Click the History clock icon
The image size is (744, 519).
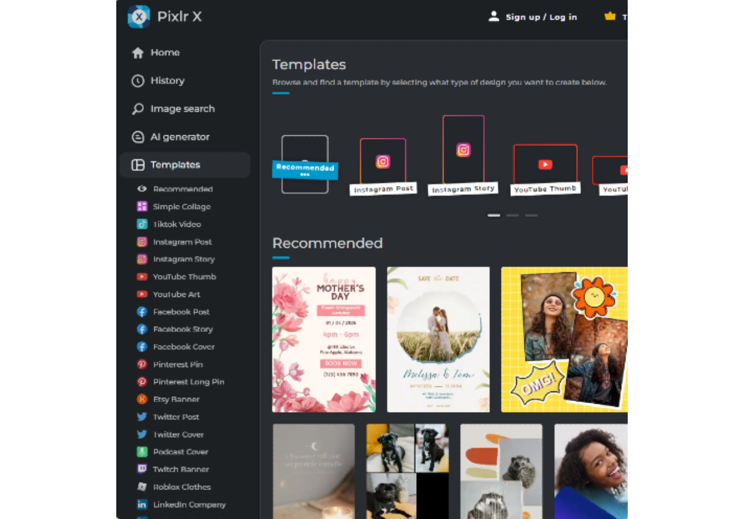coord(138,81)
